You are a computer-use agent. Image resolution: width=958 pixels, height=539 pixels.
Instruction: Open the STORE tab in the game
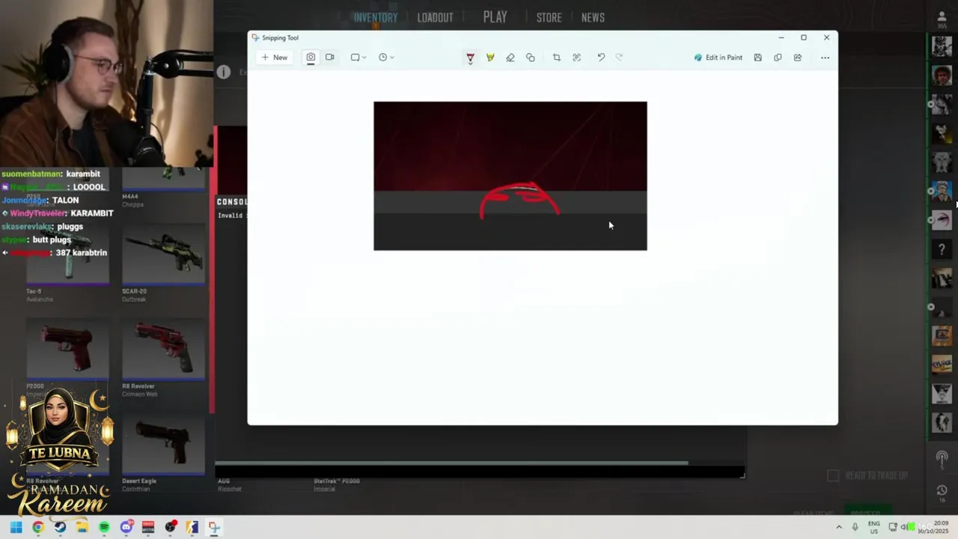(549, 17)
